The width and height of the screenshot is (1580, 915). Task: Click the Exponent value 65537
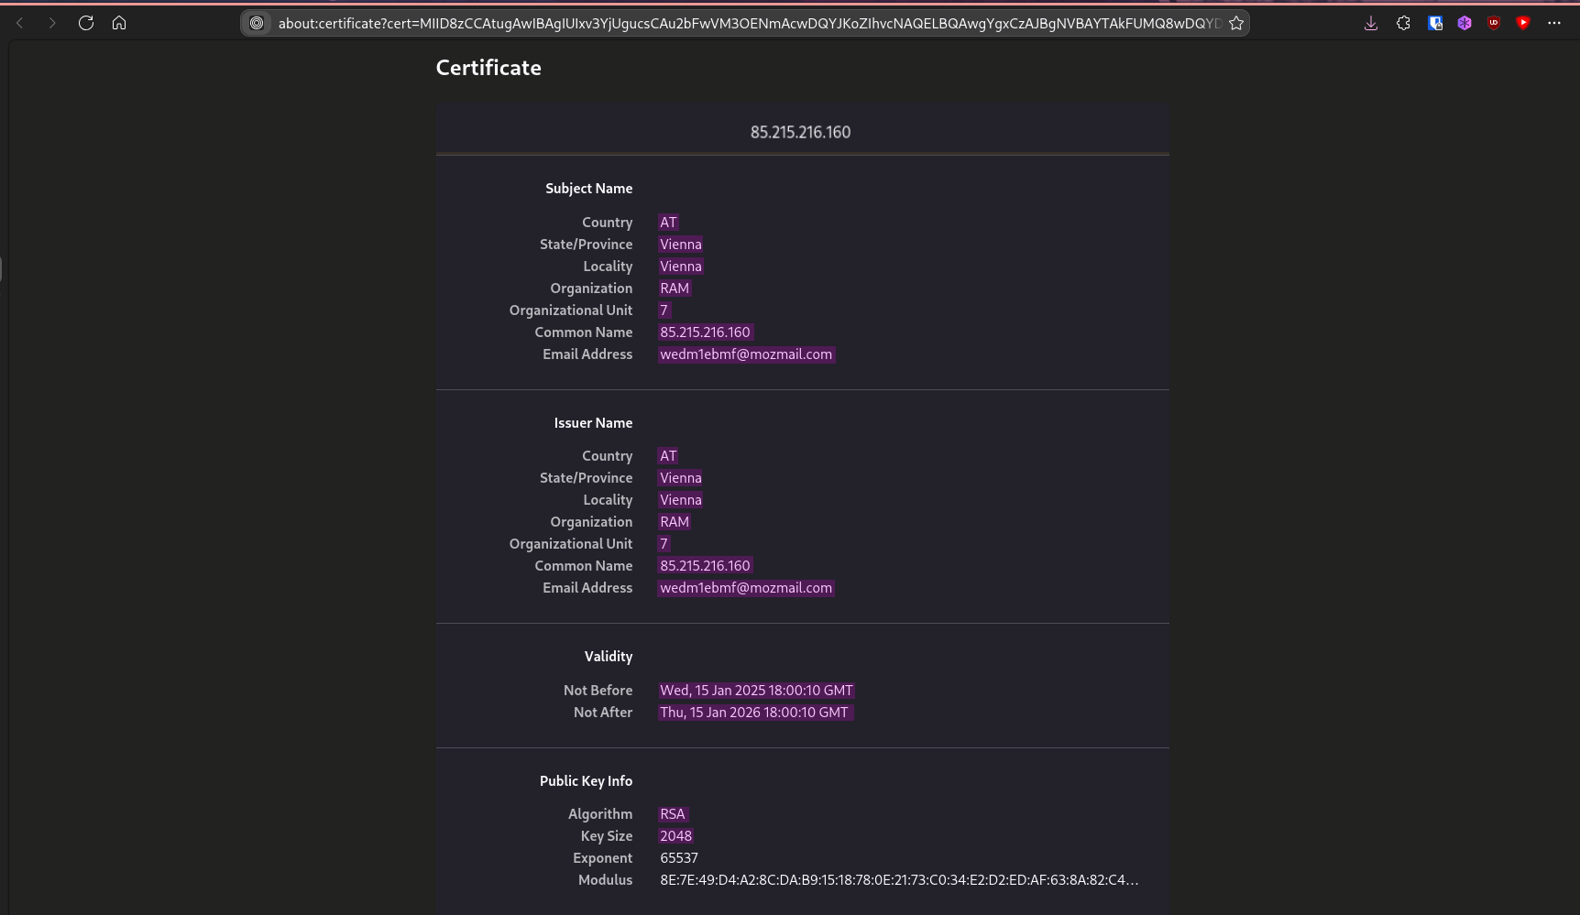click(x=679, y=858)
